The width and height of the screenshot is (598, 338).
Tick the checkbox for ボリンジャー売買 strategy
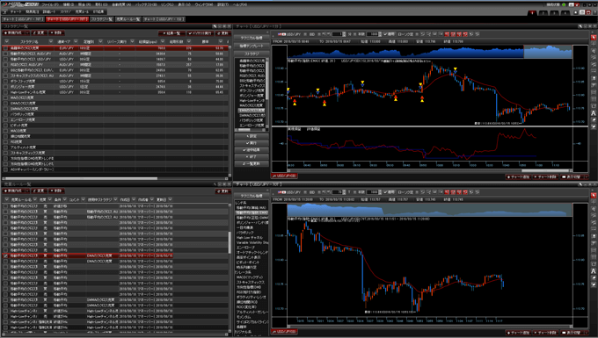[5, 87]
